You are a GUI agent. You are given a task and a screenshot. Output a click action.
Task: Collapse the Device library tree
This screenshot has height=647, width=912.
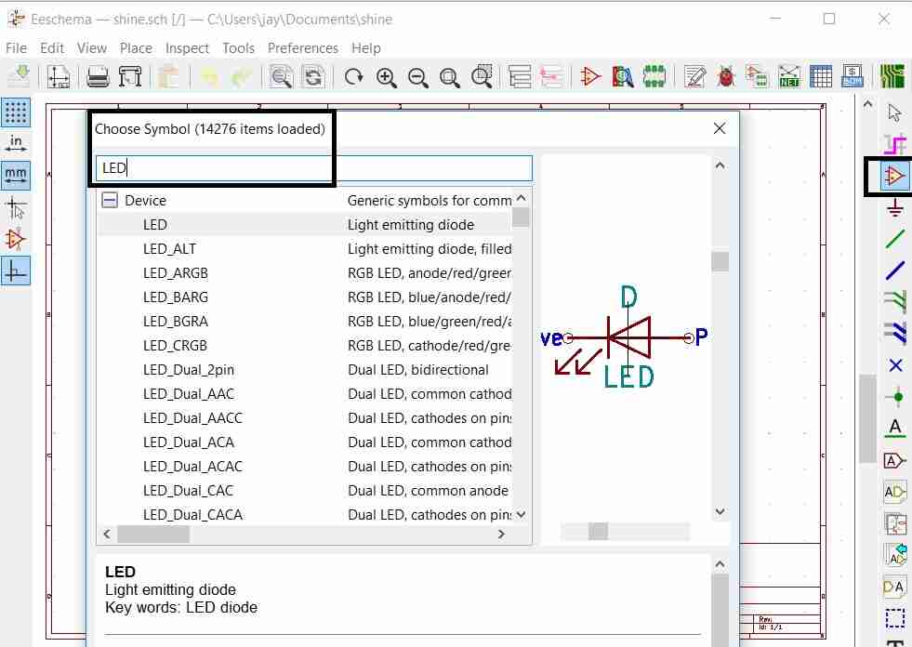click(110, 200)
